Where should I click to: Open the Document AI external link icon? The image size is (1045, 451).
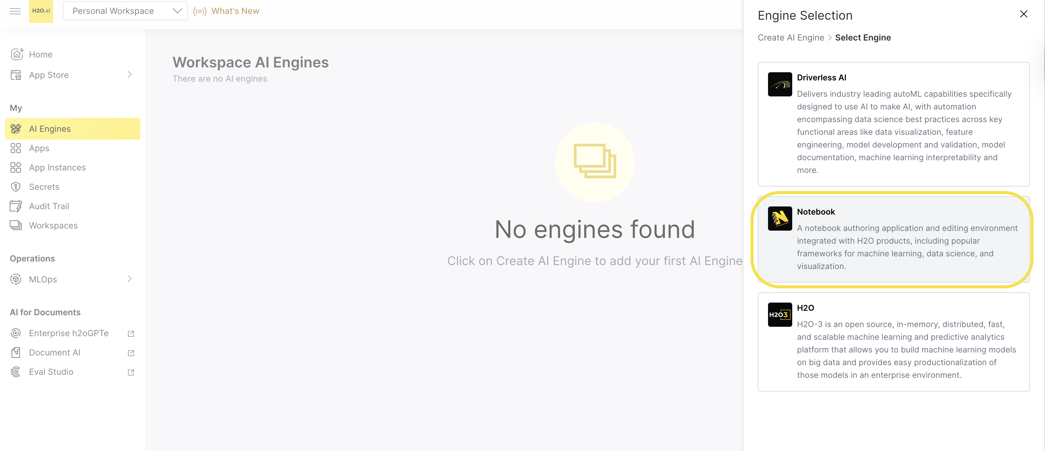click(x=131, y=353)
